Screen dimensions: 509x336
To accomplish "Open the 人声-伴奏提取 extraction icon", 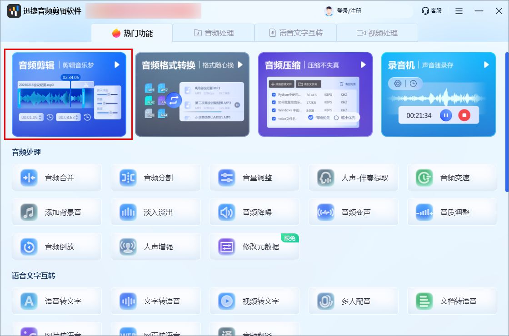I will pyautogui.click(x=325, y=178).
